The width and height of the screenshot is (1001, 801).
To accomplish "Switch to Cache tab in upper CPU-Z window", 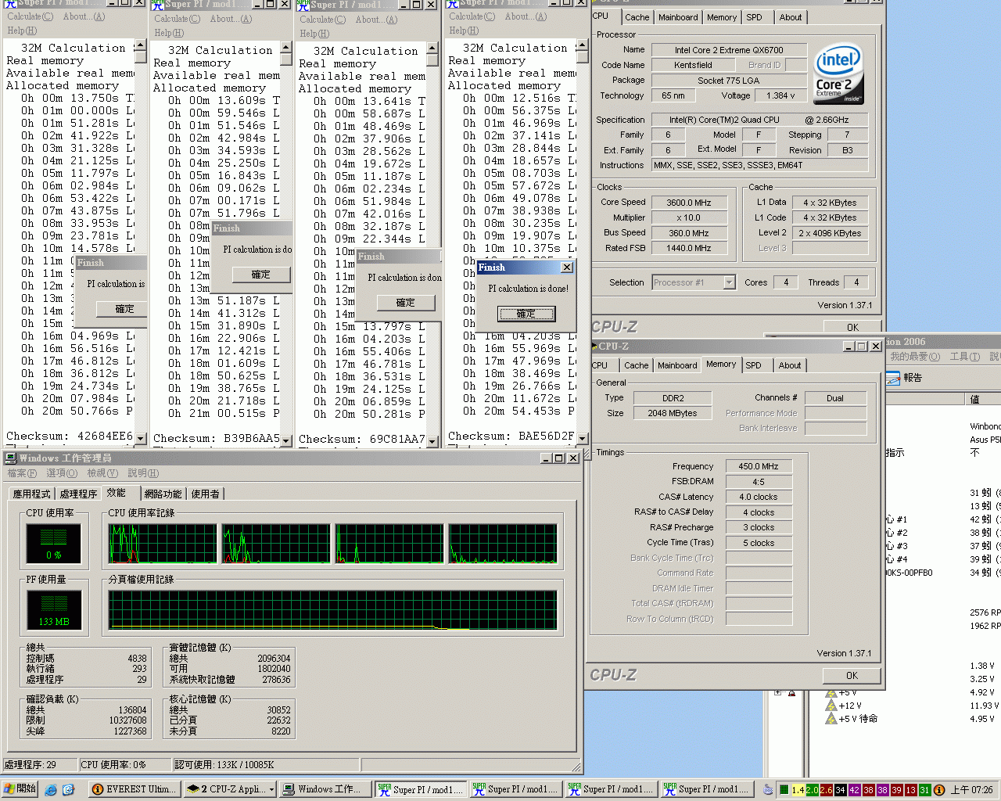I will click(x=637, y=17).
